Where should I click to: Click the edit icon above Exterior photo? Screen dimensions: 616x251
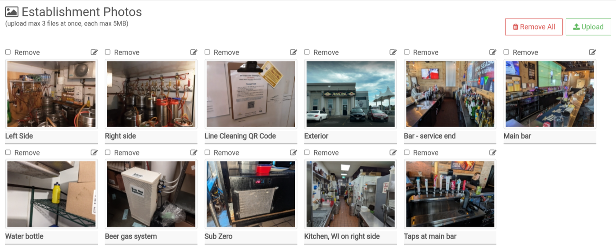click(393, 52)
